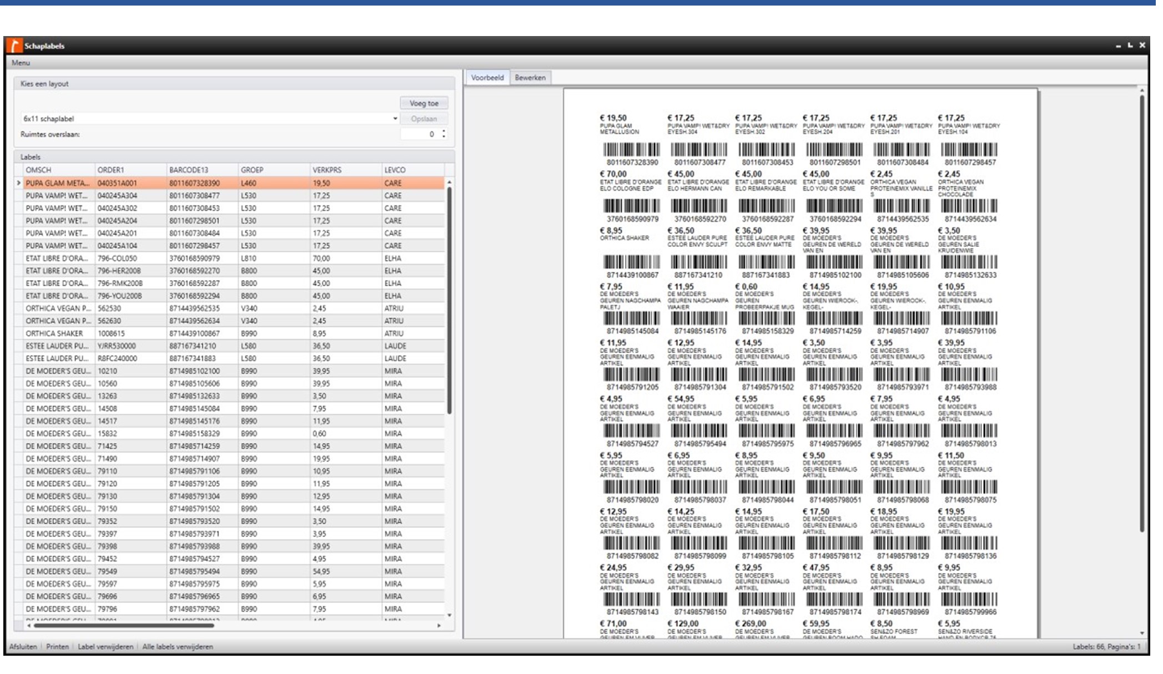Click preview label with barcode 8714439562535
1163x674 pixels.
(902, 196)
